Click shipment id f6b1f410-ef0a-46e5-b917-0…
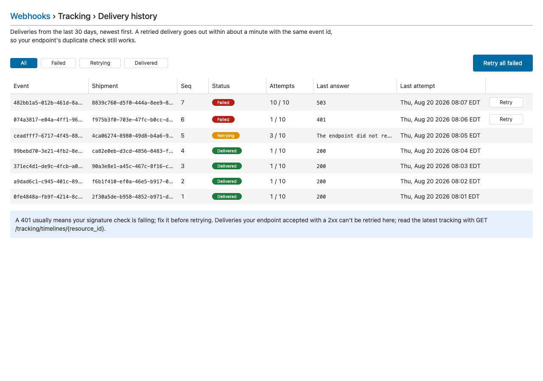This screenshot has width=543, height=381. click(x=133, y=181)
